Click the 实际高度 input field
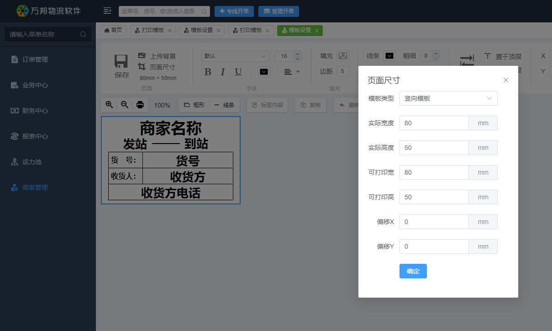Screen dimensions: 552x331 tap(434, 148)
